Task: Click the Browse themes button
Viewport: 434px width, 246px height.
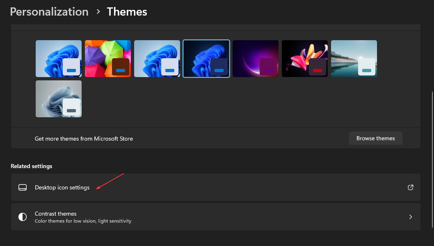Action: (x=376, y=138)
